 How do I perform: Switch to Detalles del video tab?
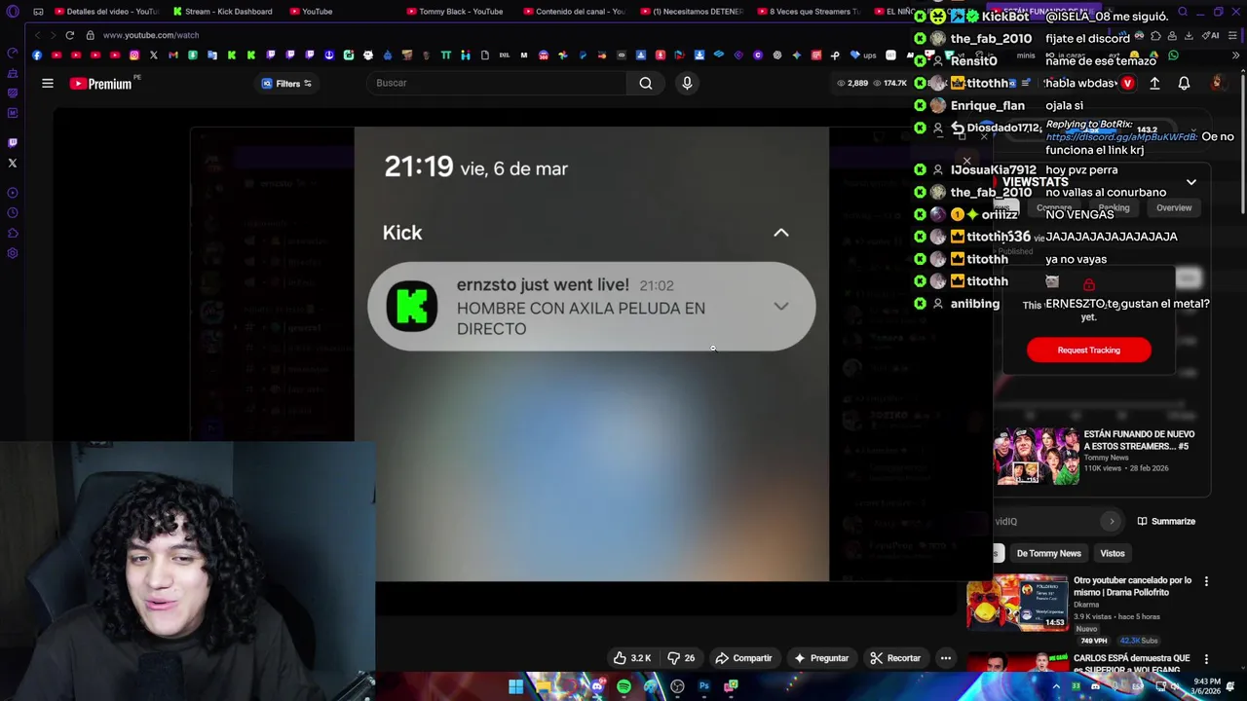[x=105, y=12]
